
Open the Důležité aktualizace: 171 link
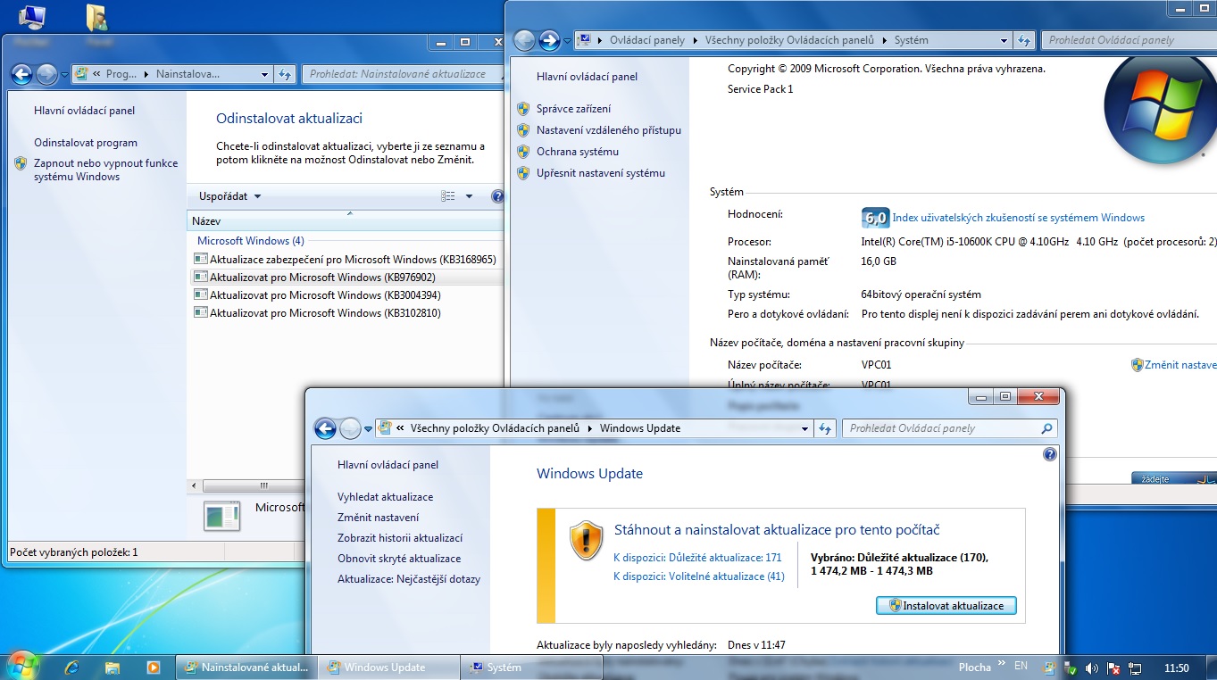coord(697,557)
